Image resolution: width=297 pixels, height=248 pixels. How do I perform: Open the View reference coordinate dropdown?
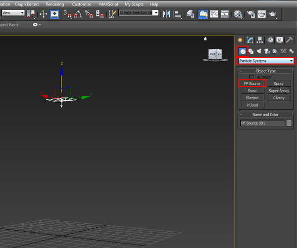[x=13, y=13]
